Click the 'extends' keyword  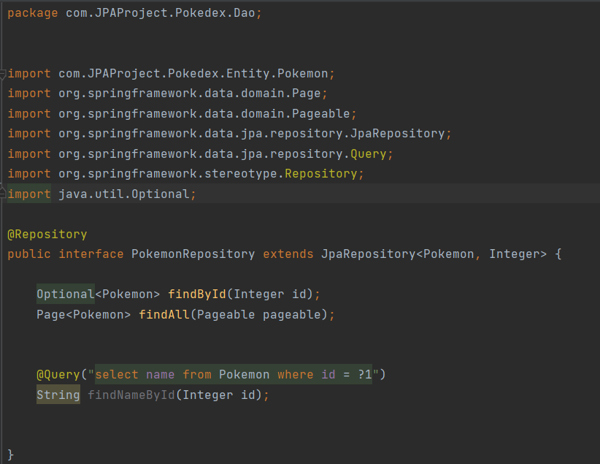288,254
